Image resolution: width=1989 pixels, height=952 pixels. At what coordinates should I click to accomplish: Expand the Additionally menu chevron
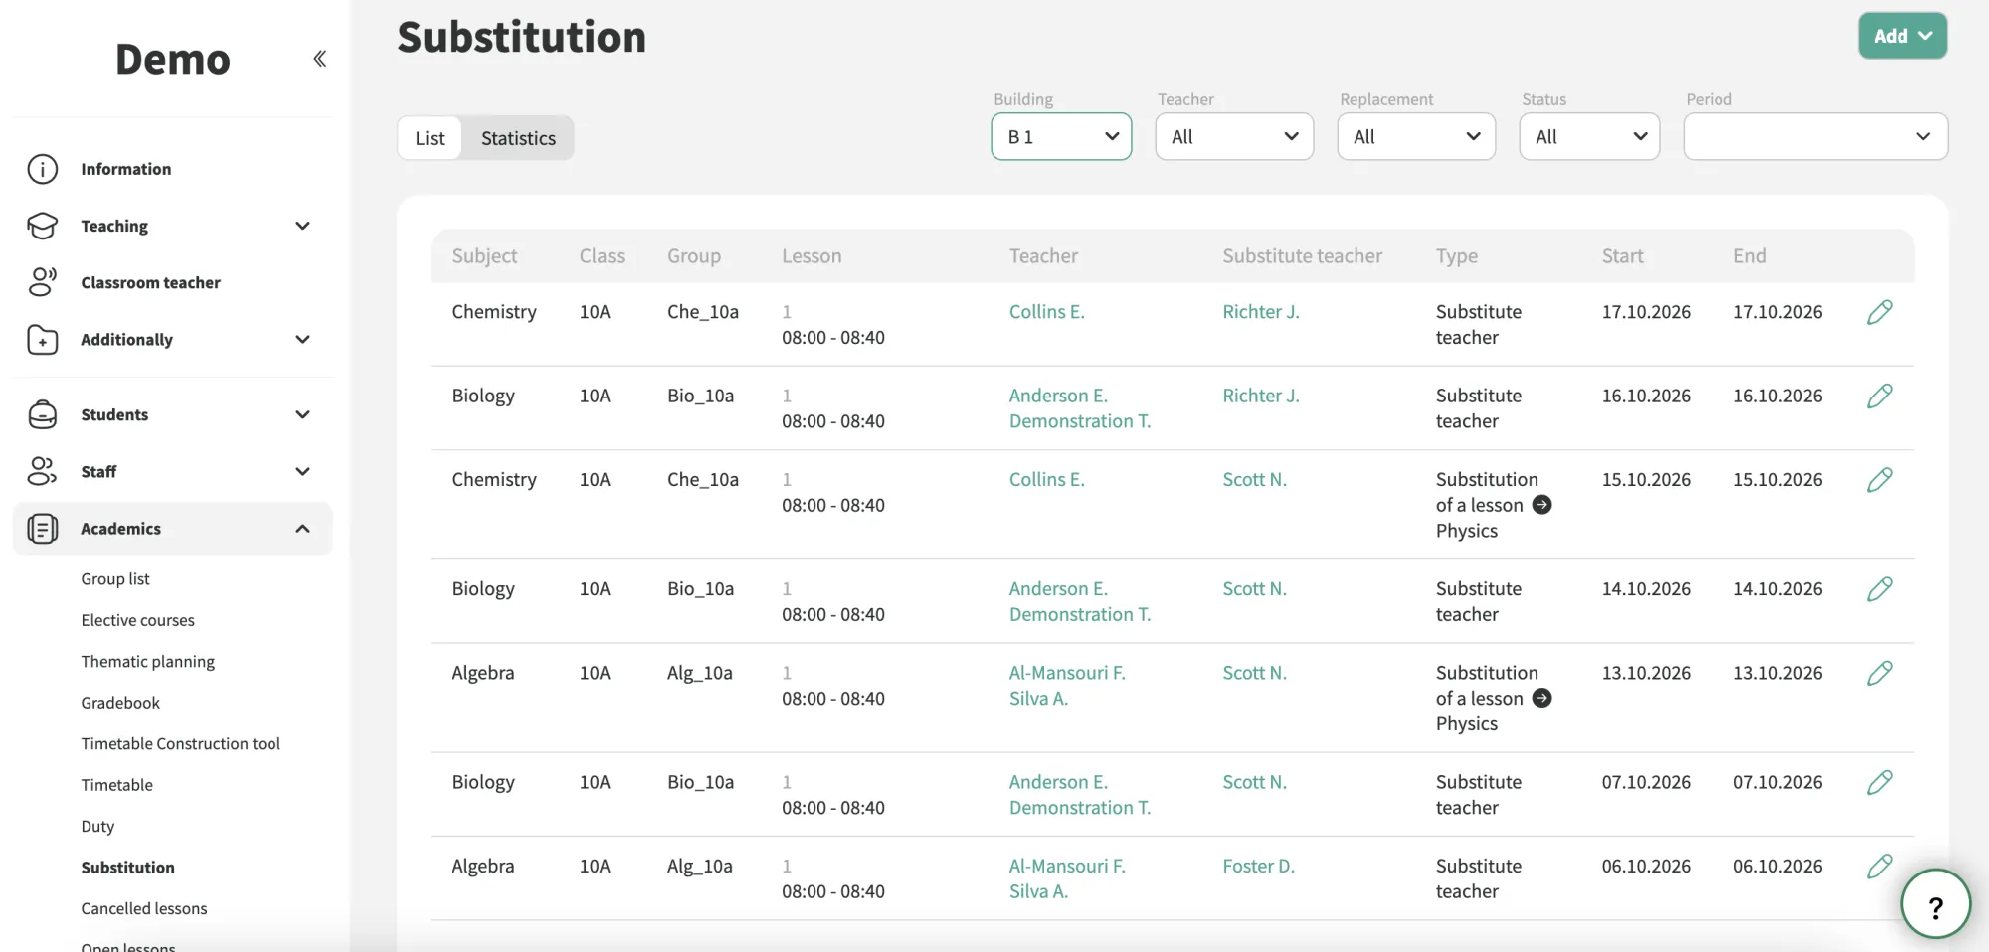[302, 339]
